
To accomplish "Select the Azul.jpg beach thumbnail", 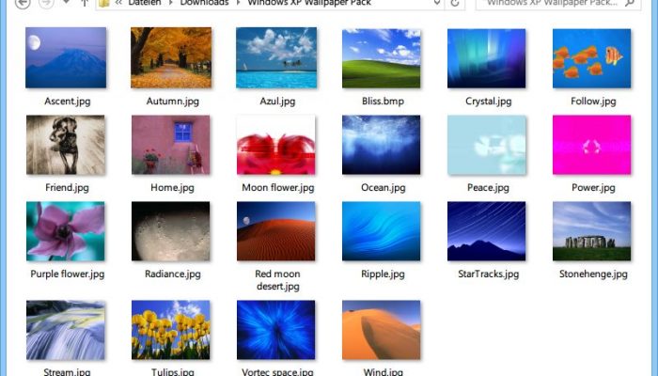I will tap(276, 57).
